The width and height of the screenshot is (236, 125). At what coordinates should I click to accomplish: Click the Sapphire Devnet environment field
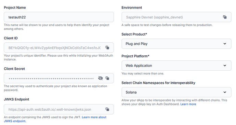pyautogui.click(x=176, y=17)
